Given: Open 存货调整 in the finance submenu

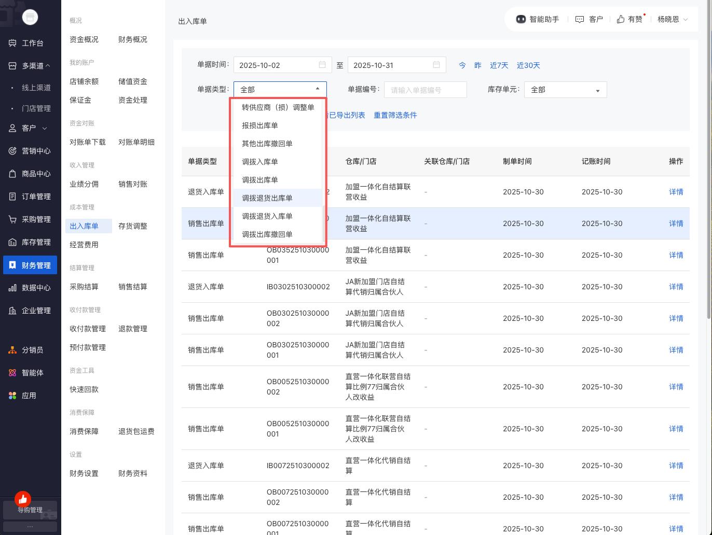Looking at the screenshot, I should point(132,226).
